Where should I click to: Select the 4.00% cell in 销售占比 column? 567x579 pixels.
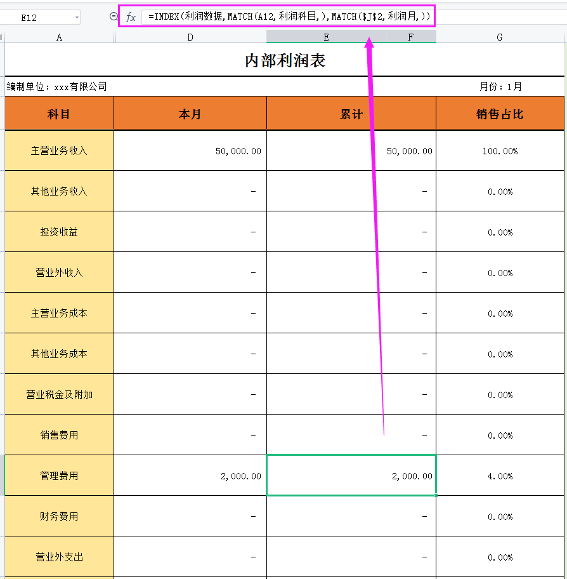(500, 476)
